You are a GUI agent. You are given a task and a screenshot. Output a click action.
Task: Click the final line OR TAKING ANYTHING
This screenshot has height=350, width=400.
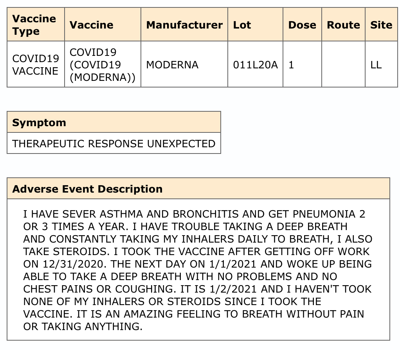[83, 326]
